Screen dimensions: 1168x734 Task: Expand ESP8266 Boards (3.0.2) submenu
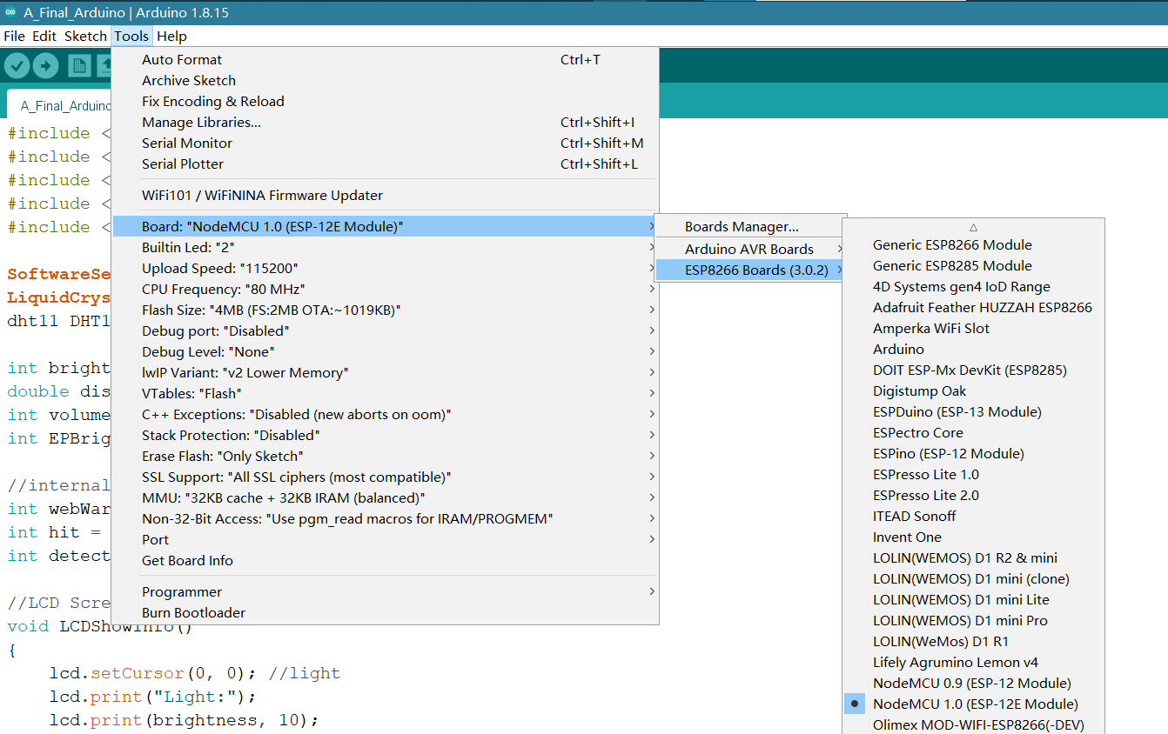750,270
